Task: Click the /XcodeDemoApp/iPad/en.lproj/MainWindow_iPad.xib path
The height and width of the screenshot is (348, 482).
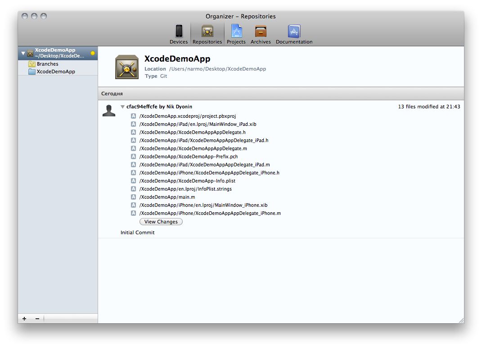Action: 198,124
